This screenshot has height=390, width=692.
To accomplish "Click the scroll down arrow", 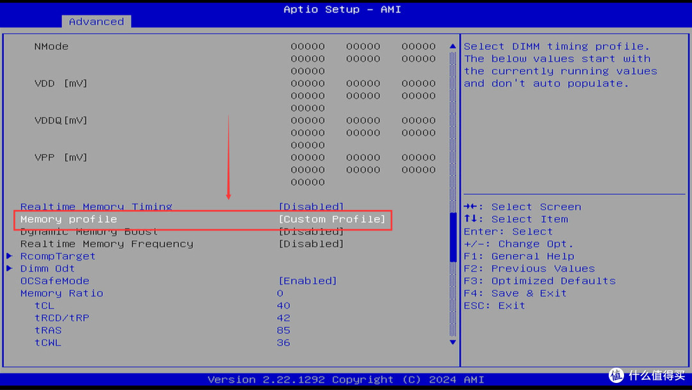I will point(453,343).
